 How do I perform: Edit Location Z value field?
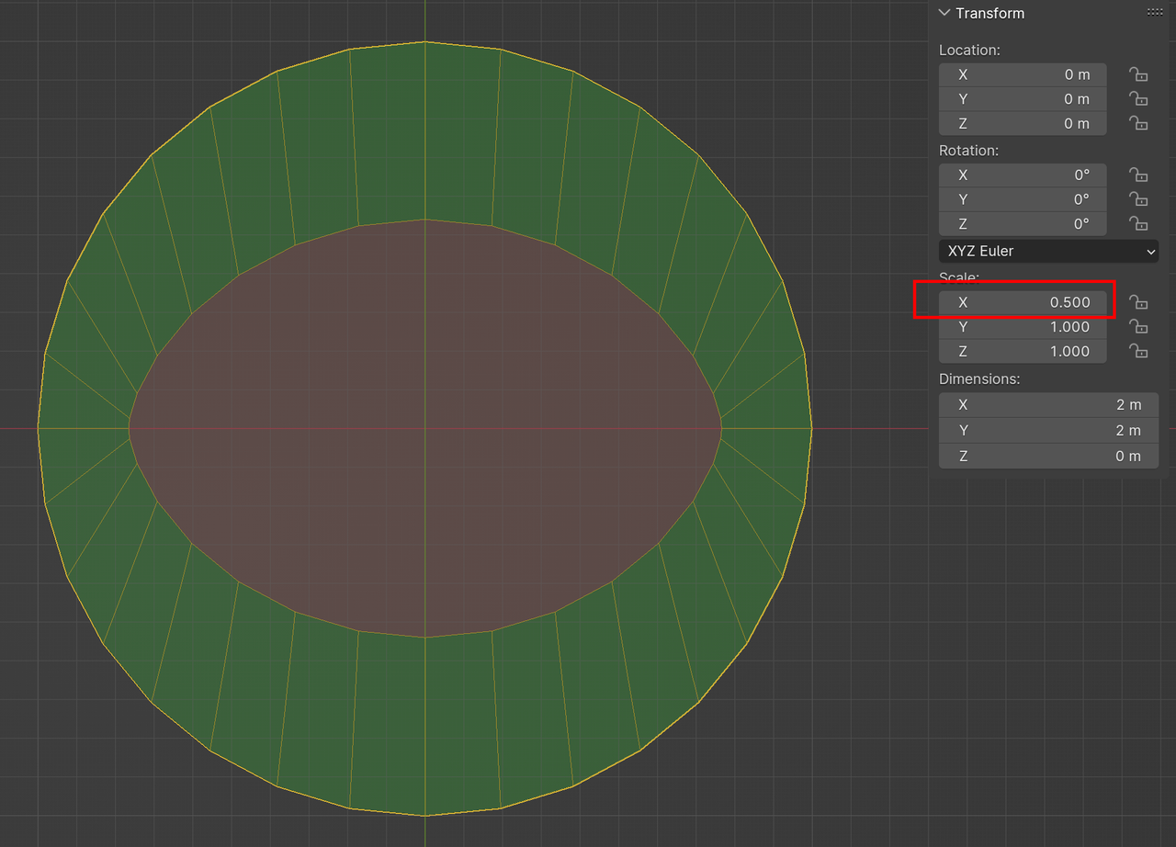pos(1023,124)
